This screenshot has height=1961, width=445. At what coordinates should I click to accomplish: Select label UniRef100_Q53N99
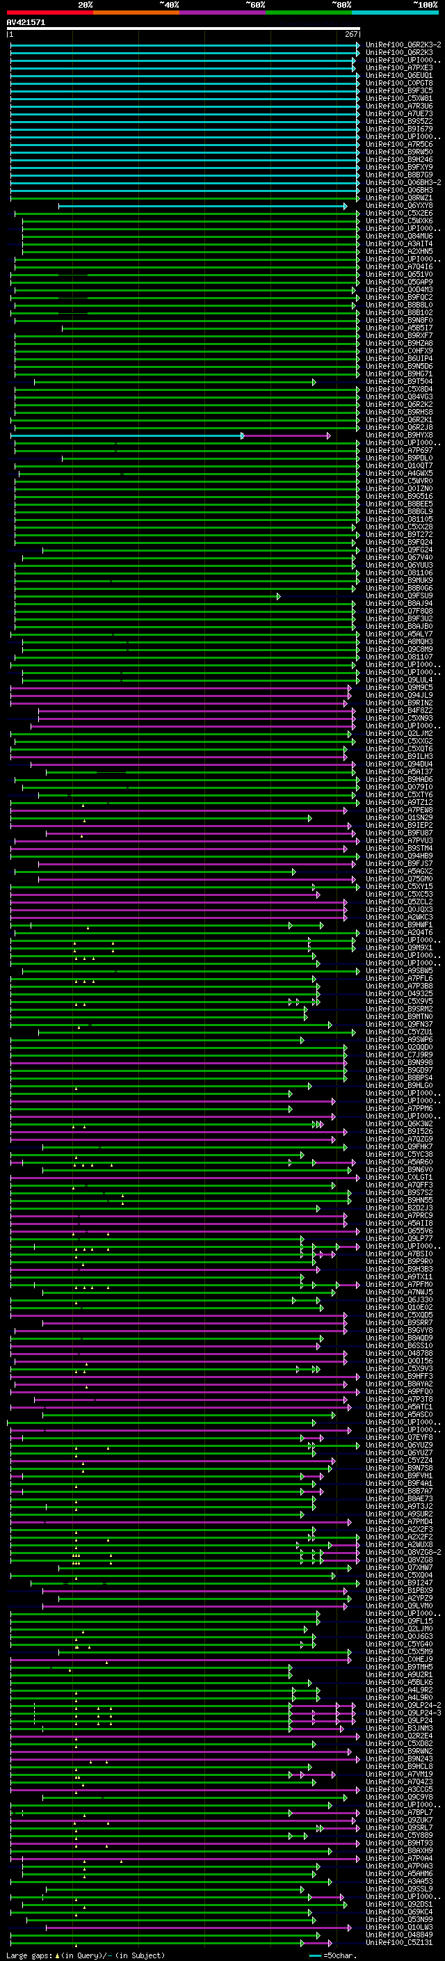coord(399,1919)
